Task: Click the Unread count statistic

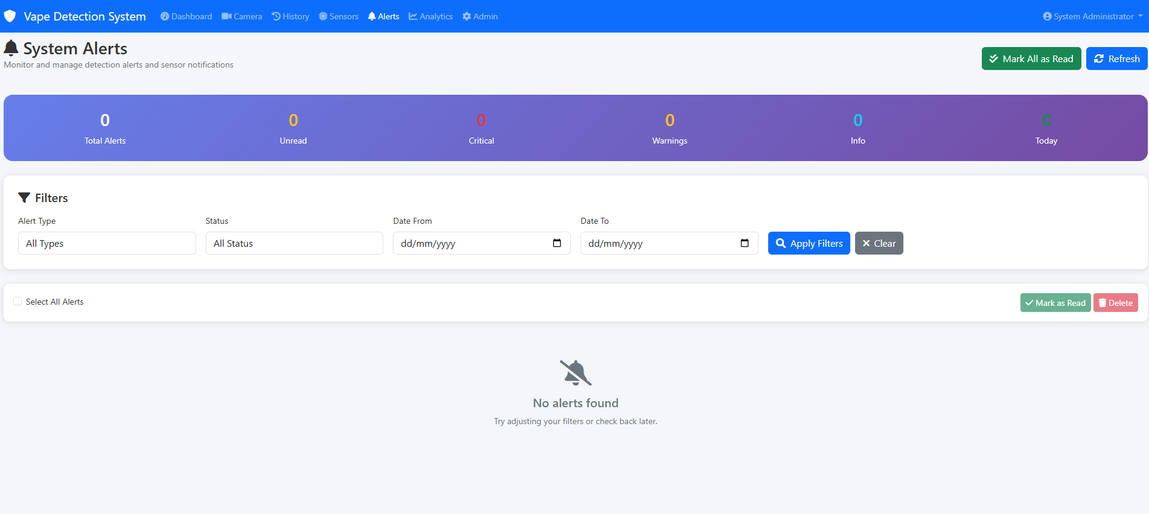Action: [293, 128]
